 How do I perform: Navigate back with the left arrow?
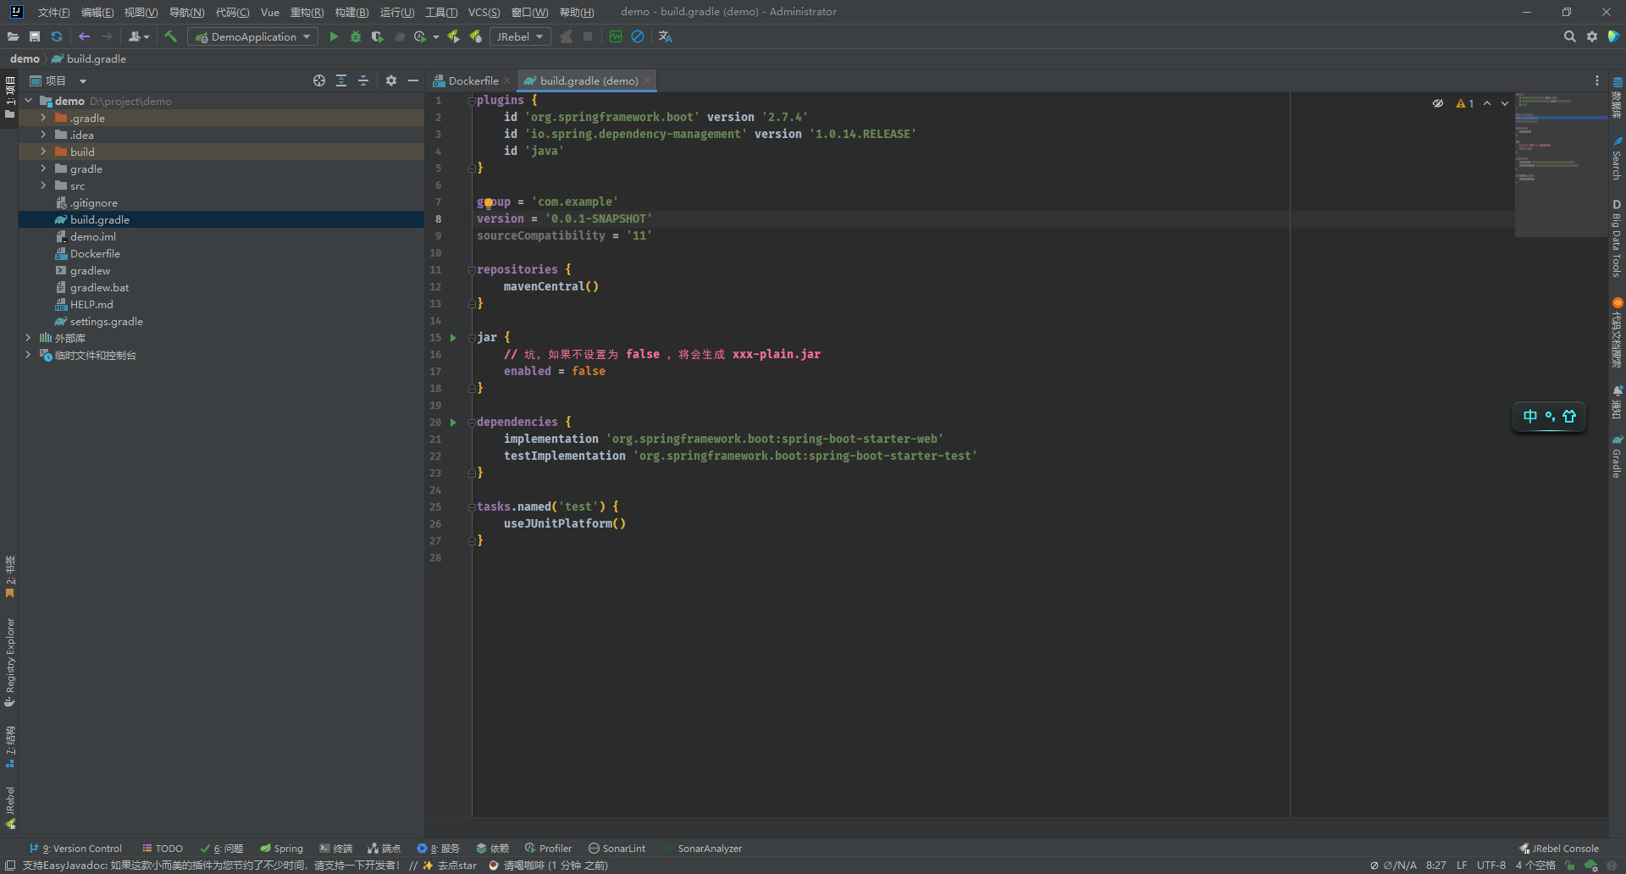pyautogui.click(x=84, y=36)
